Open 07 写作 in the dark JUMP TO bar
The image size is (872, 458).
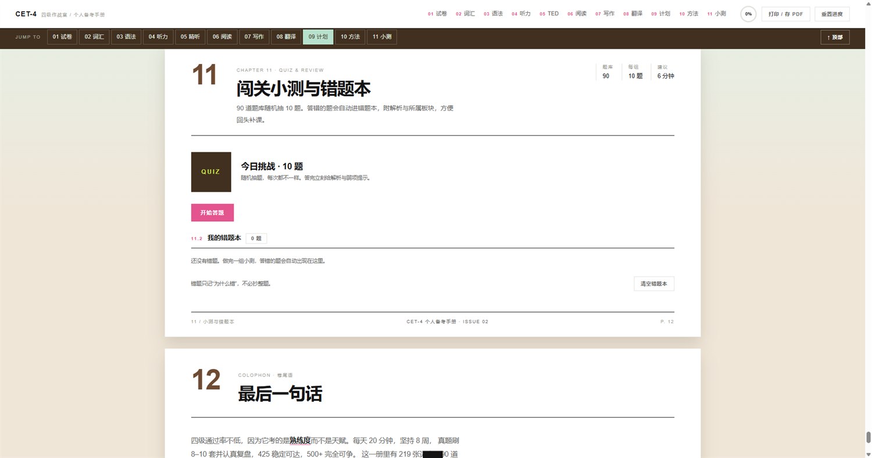pyautogui.click(x=254, y=37)
